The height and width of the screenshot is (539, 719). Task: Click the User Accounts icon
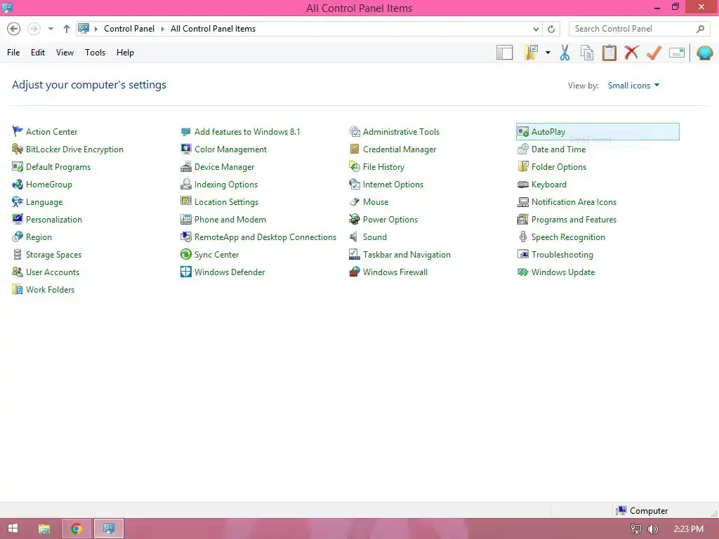click(18, 272)
